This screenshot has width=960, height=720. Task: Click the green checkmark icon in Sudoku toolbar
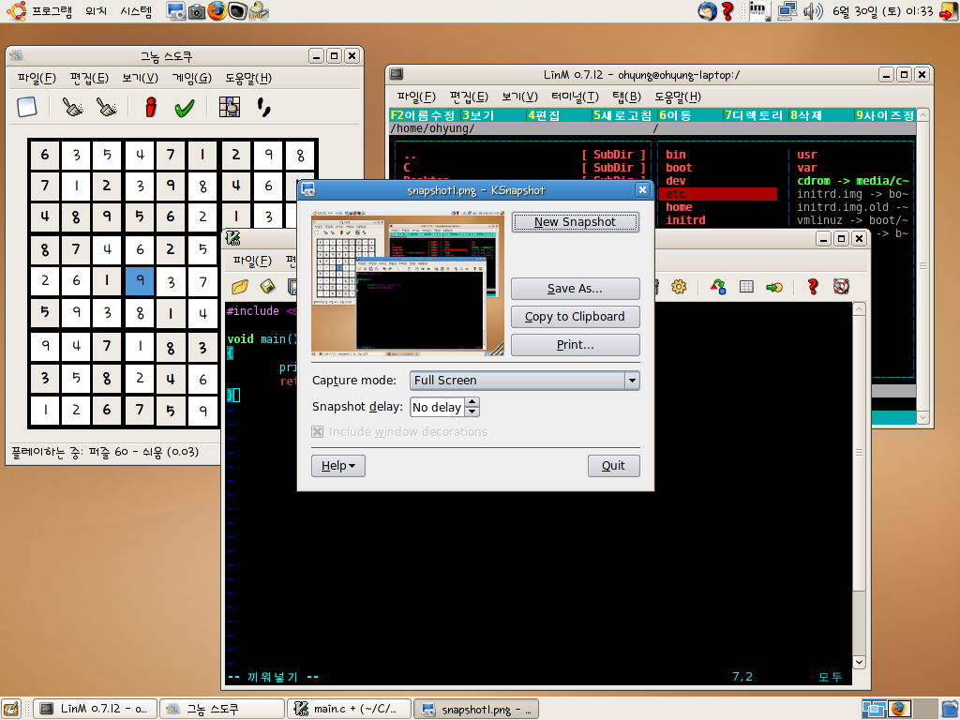185,108
